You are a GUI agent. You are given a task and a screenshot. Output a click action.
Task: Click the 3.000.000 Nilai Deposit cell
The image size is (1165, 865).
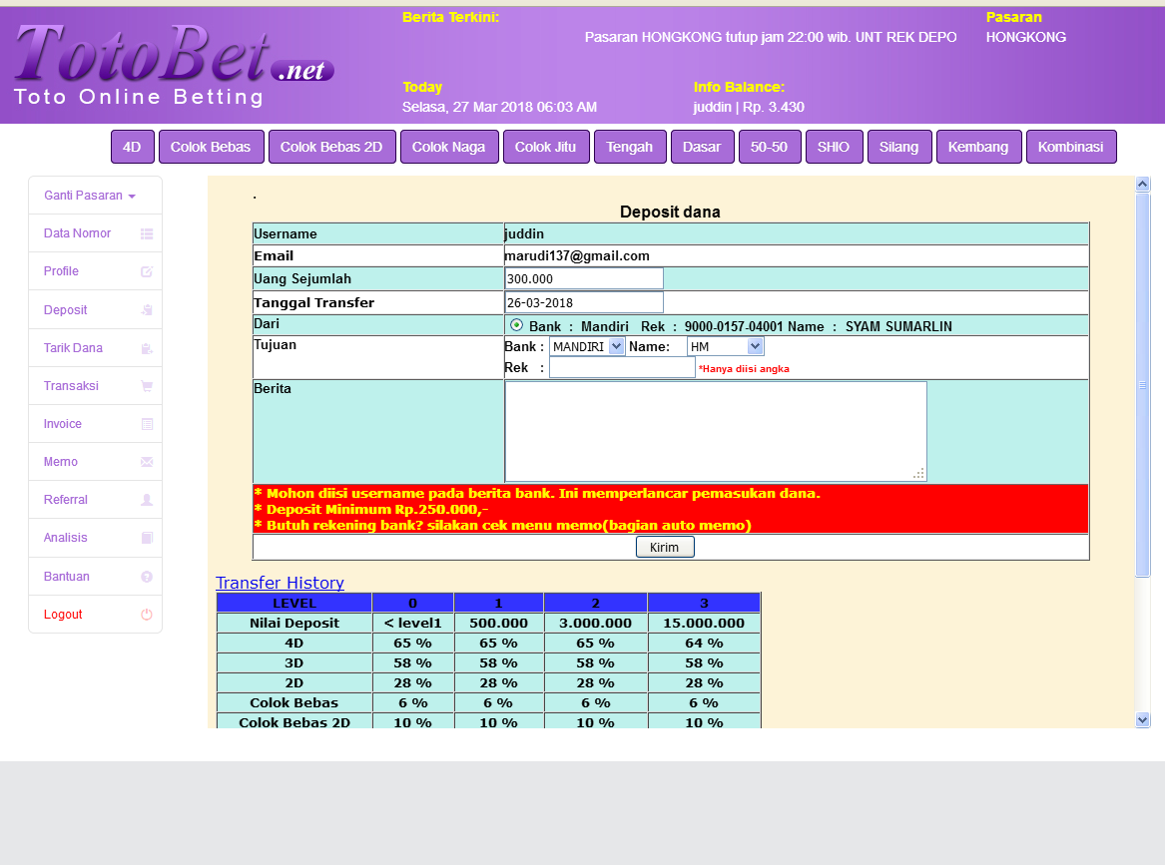click(x=596, y=623)
